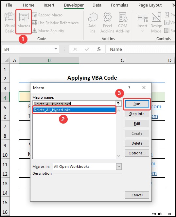Click the Create button
Viewport: 176px width, 217px height.
pos(137,133)
